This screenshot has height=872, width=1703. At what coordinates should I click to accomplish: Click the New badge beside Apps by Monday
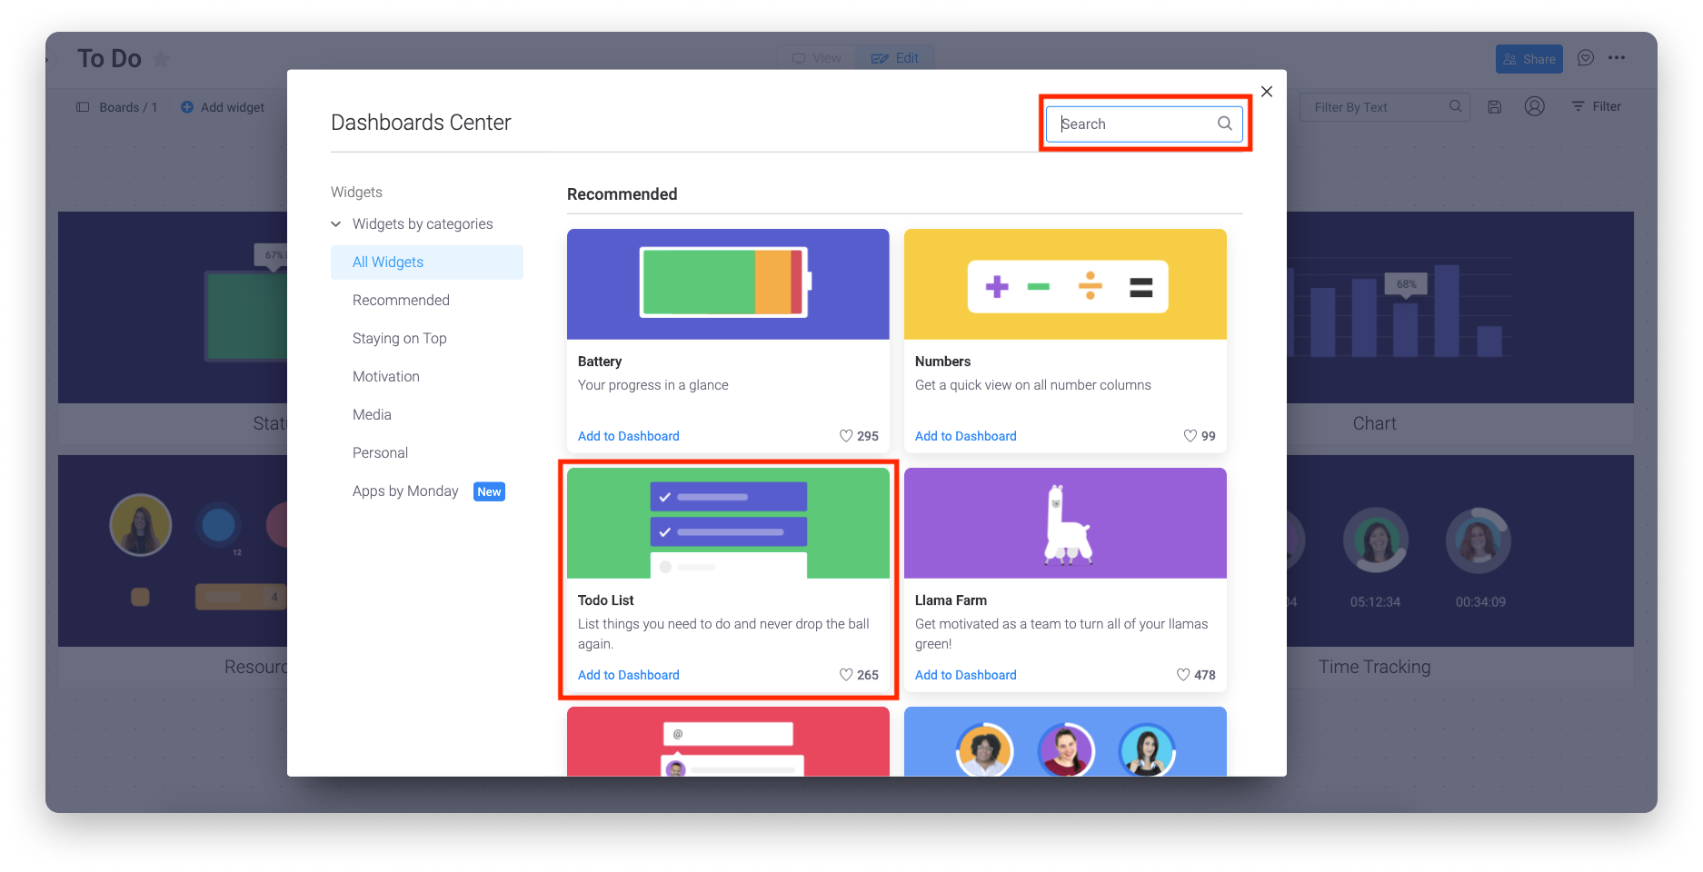[489, 491]
